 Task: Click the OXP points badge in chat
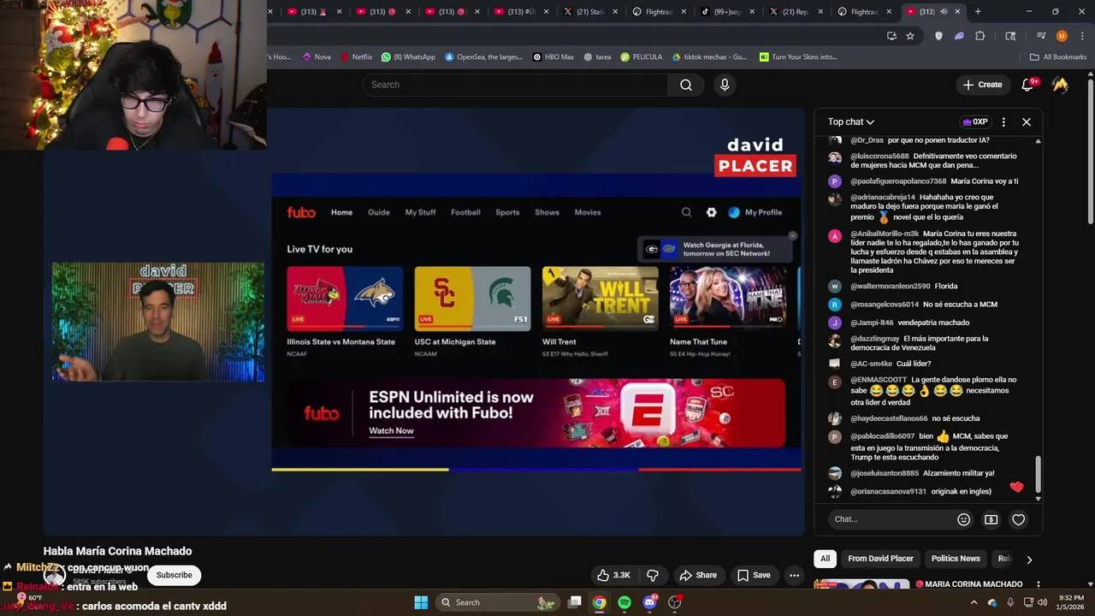tap(975, 121)
